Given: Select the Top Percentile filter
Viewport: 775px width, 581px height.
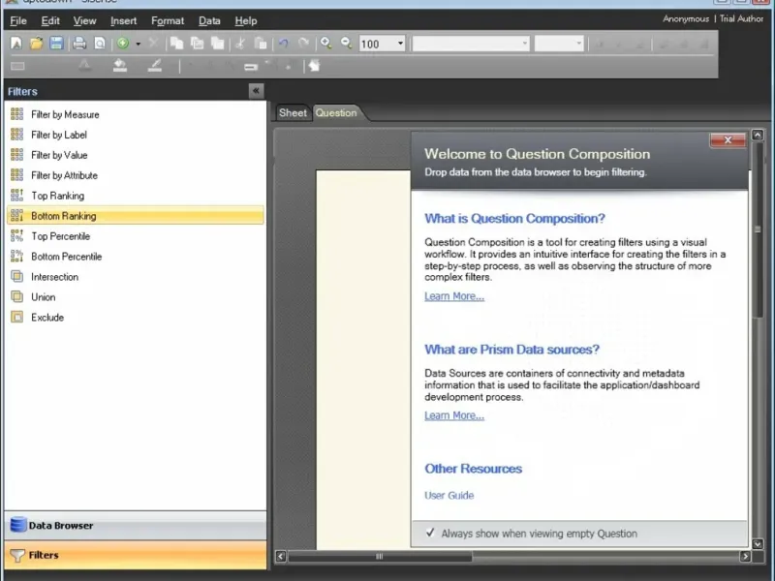Looking at the screenshot, I should coord(60,236).
